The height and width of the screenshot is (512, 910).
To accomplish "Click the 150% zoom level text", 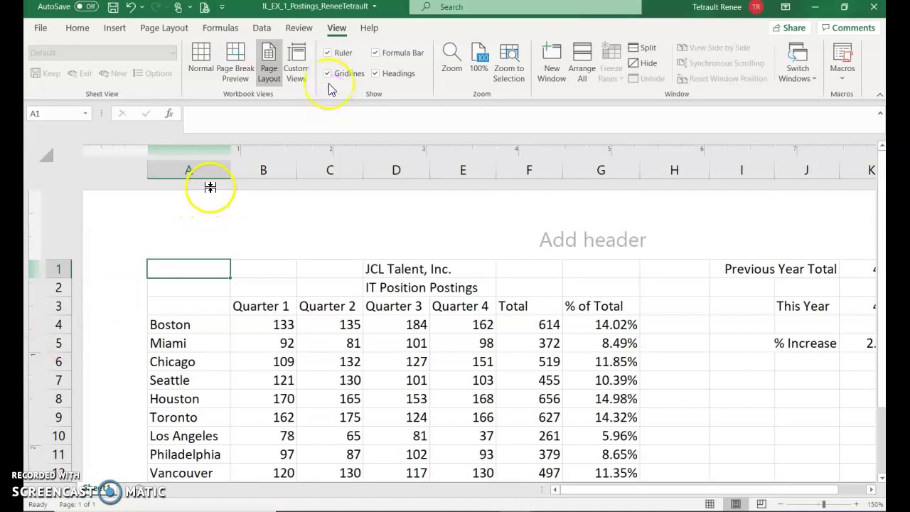I will 874,504.
